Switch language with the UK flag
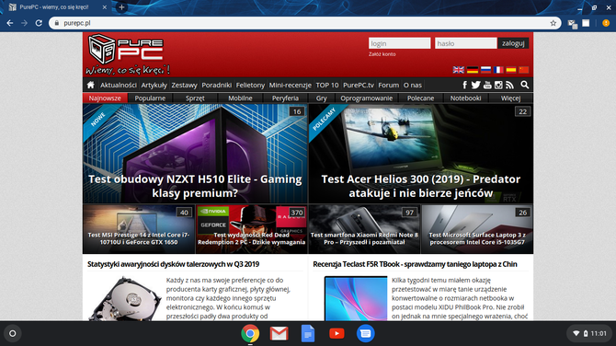The image size is (616, 346). 459,70
